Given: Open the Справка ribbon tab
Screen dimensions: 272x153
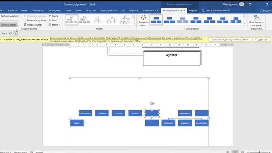Looking at the screenshot, I should (x=133, y=11).
